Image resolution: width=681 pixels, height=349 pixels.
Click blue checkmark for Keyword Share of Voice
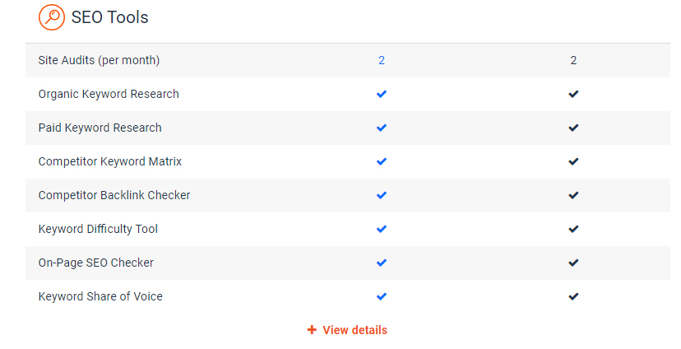[x=382, y=296]
